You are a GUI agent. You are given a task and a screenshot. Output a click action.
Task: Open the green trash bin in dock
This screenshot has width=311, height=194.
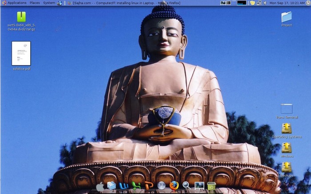click(x=211, y=186)
